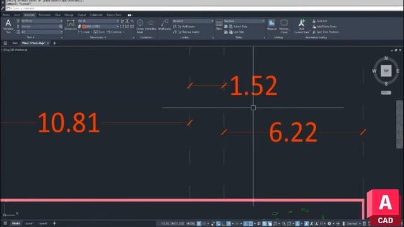Click the red dimension layer color swatch
The height and width of the screenshot is (227, 404).
coord(84,26)
